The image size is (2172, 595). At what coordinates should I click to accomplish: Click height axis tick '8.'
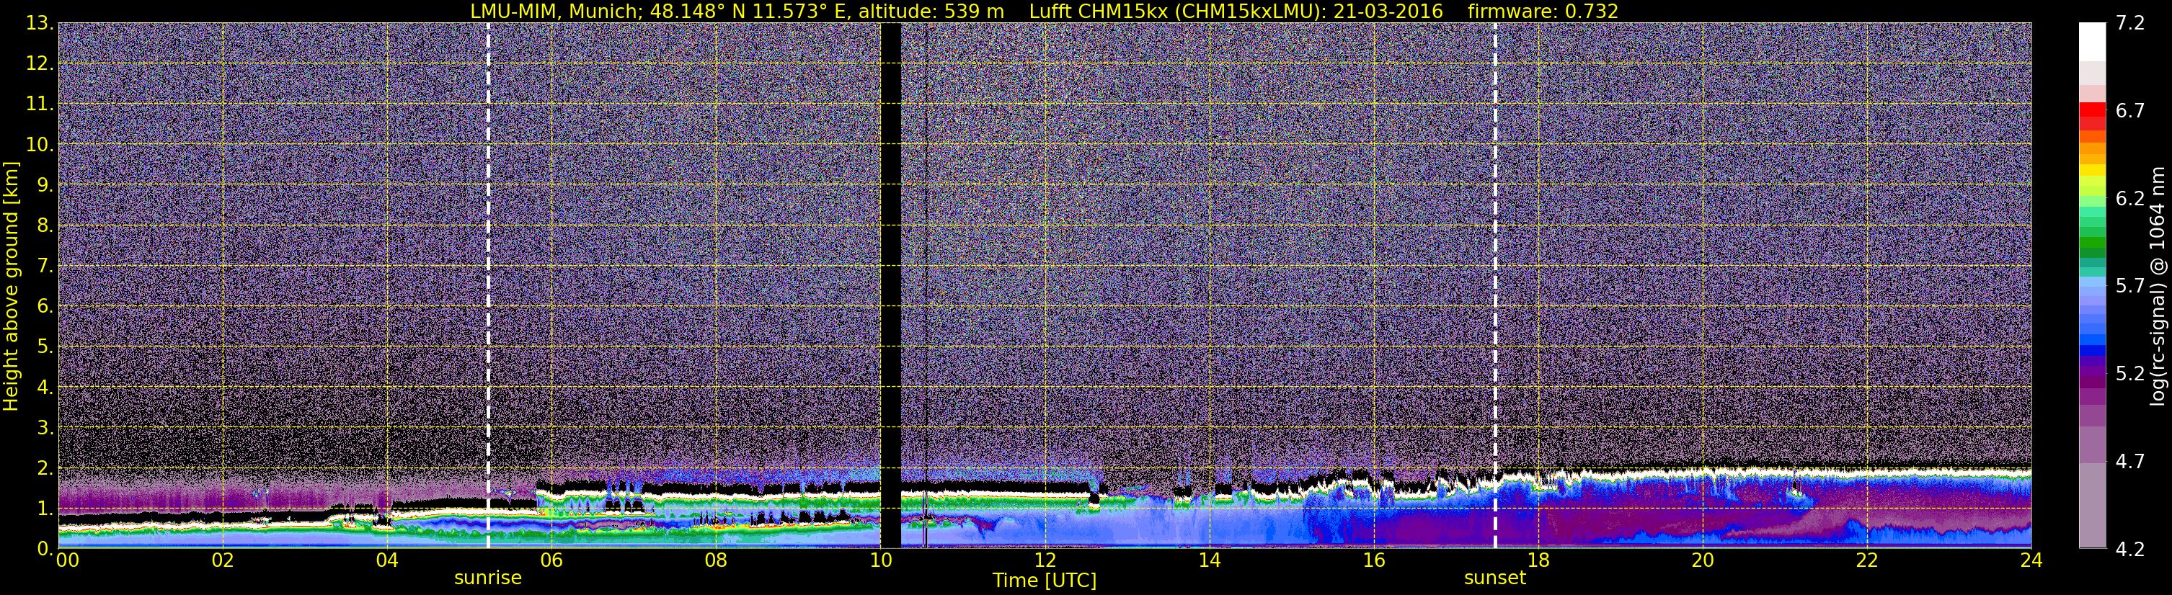pyautogui.click(x=45, y=226)
